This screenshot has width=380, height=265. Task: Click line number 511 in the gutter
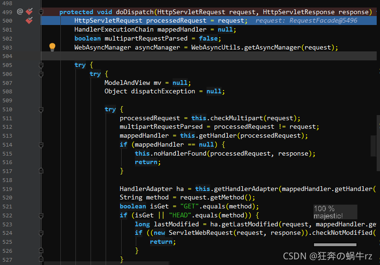[x=7, y=118]
